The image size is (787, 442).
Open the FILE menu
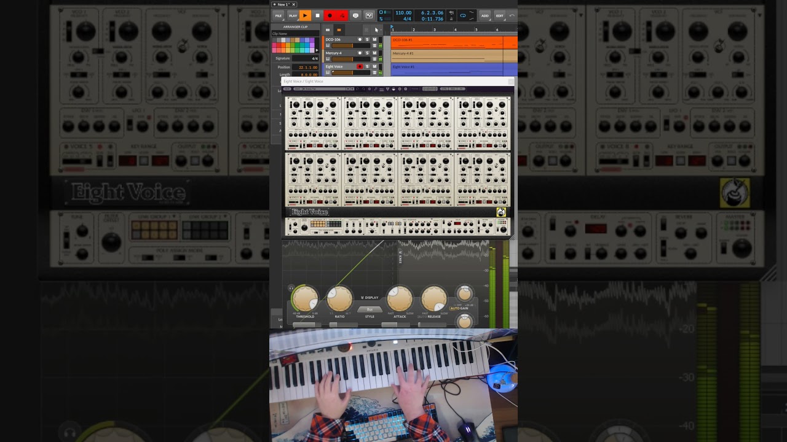point(279,15)
